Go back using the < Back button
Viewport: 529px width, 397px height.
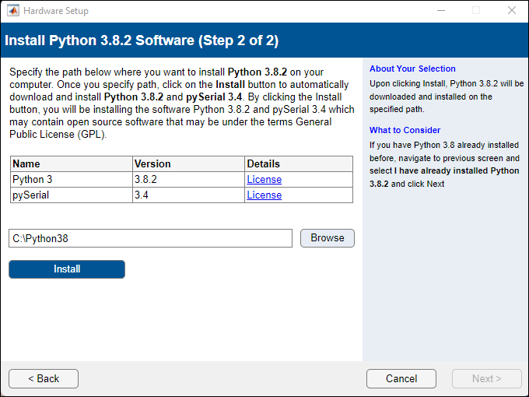[x=44, y=379]
